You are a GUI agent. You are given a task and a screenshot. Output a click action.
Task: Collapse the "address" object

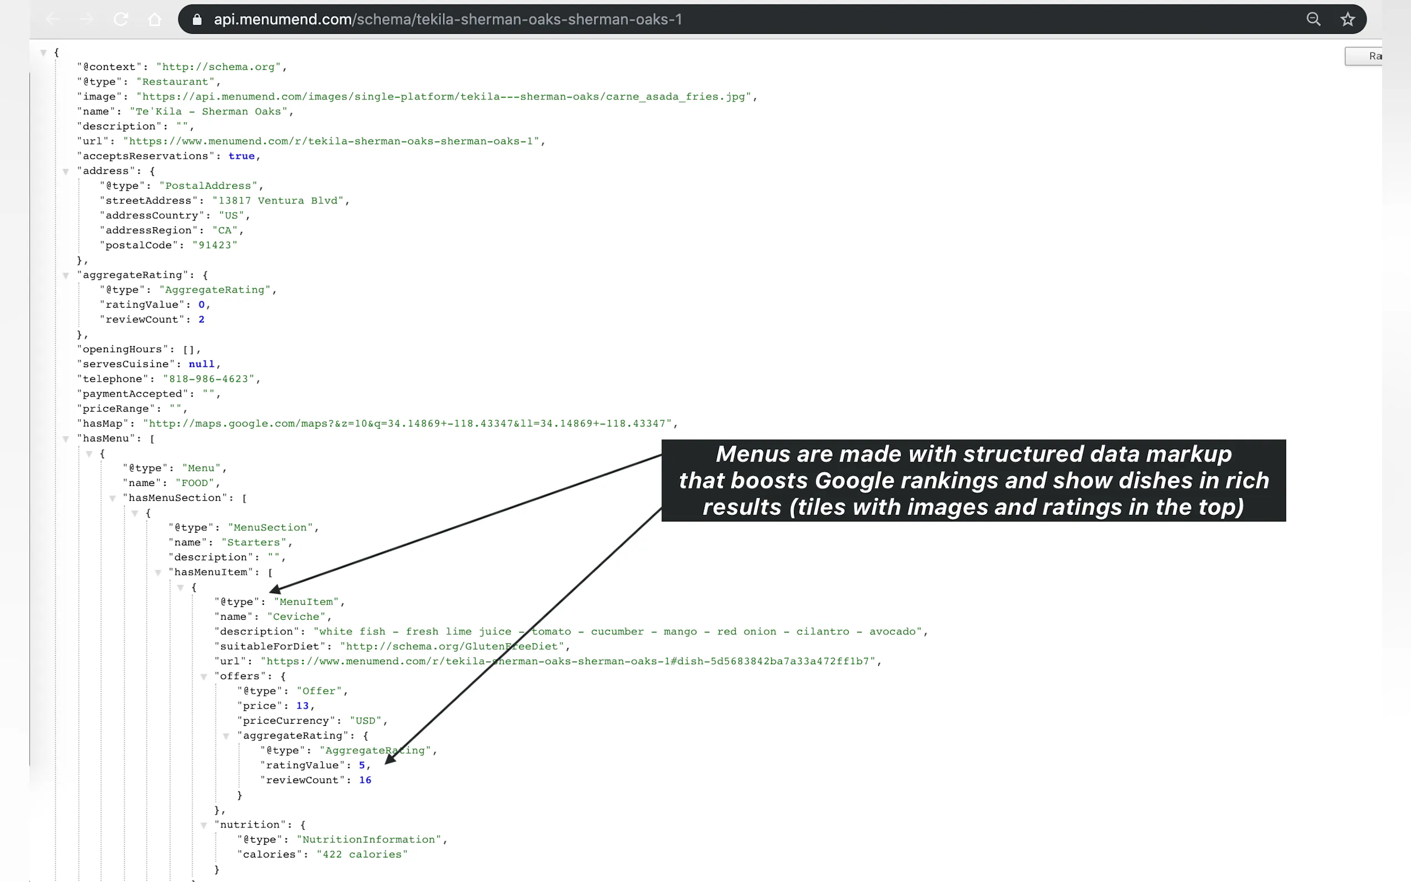pyautogui.click(x=66, y=172)
